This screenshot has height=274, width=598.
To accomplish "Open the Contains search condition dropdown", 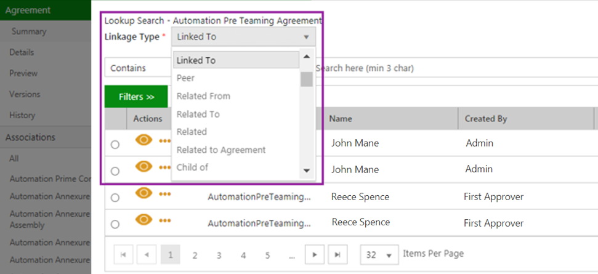I will tap(139, 68).
